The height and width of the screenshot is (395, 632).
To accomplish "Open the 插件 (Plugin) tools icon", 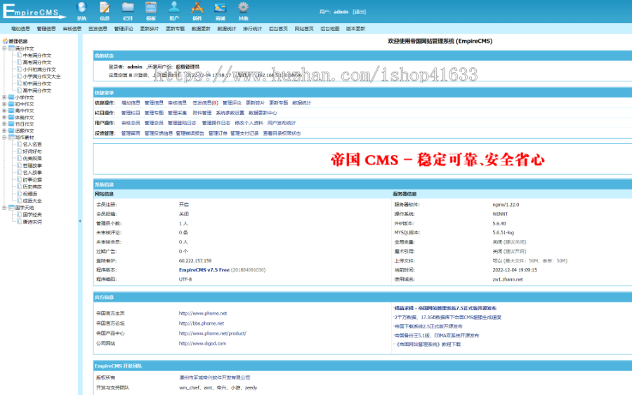I will [197, 11].
